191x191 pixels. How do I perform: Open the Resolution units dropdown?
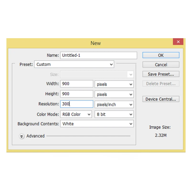114,104
